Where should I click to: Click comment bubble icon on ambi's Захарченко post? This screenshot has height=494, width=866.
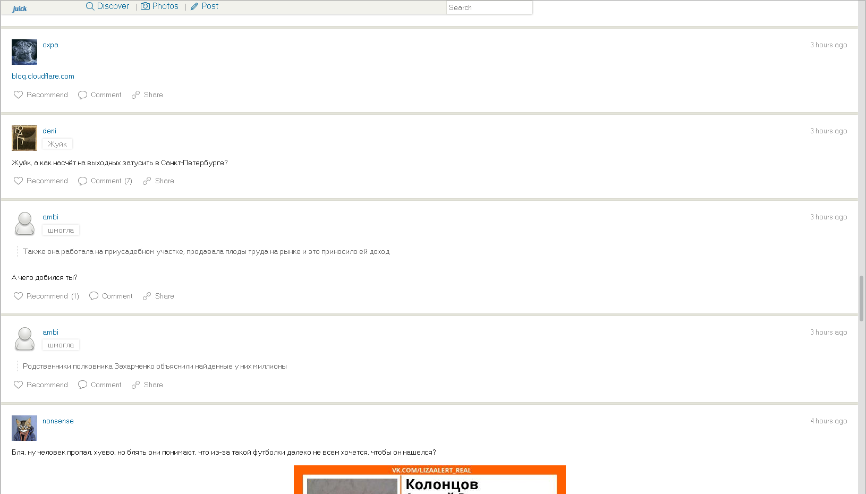coord(82,385)
